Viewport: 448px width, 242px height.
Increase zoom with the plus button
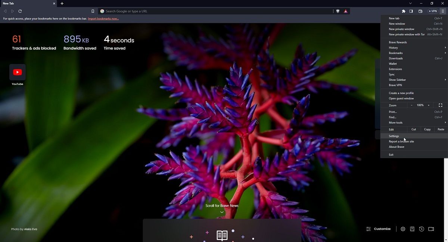[x=429, y=105]
